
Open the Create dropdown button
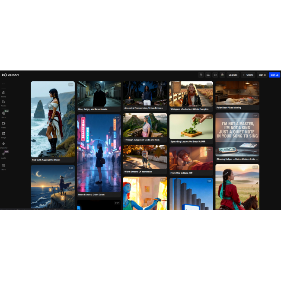coord(248,75)
